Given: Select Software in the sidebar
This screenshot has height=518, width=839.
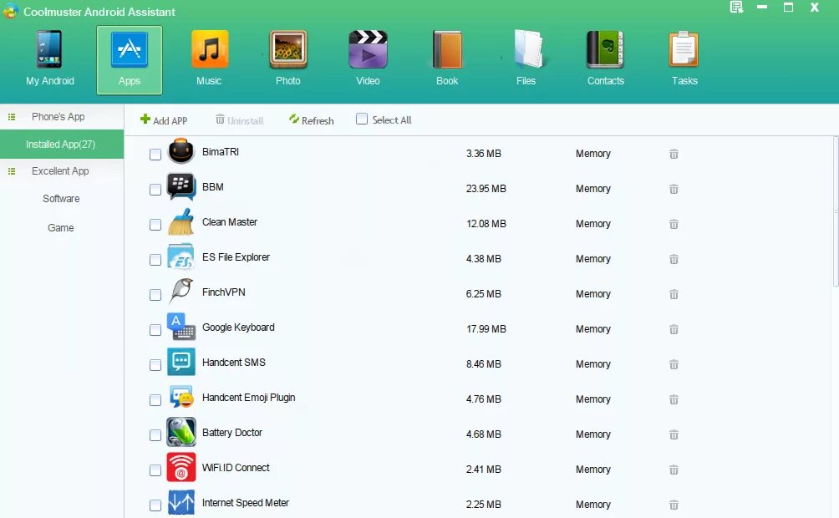Looking at the screenshot, I should pyautogui.click(x=61, y=199).
